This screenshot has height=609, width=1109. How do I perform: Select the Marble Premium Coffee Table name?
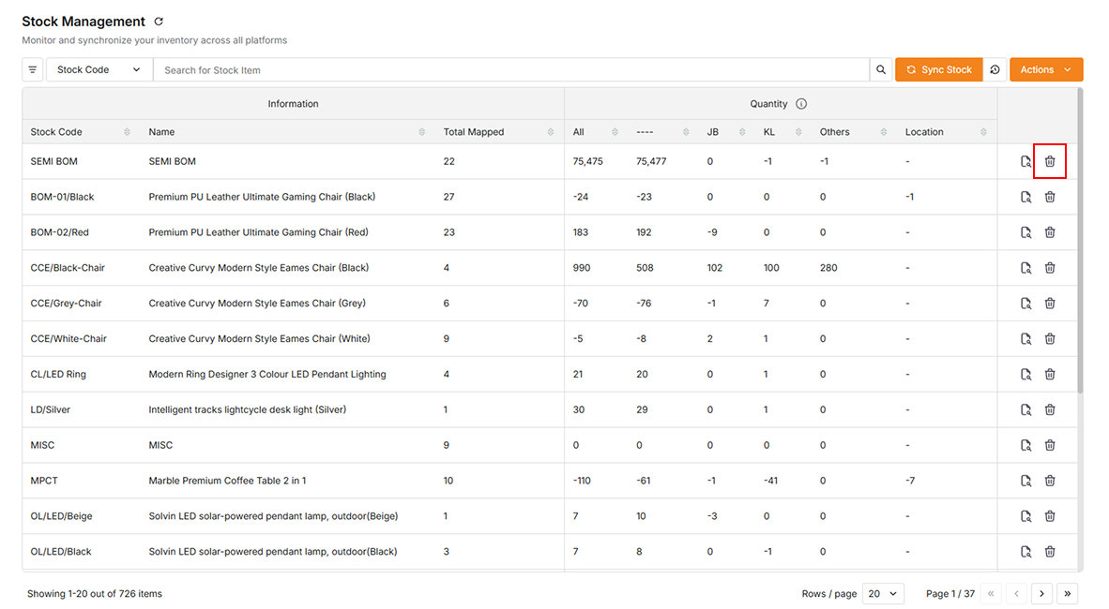227,481
